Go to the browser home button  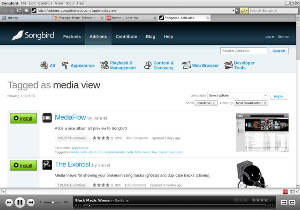point(26,10)
